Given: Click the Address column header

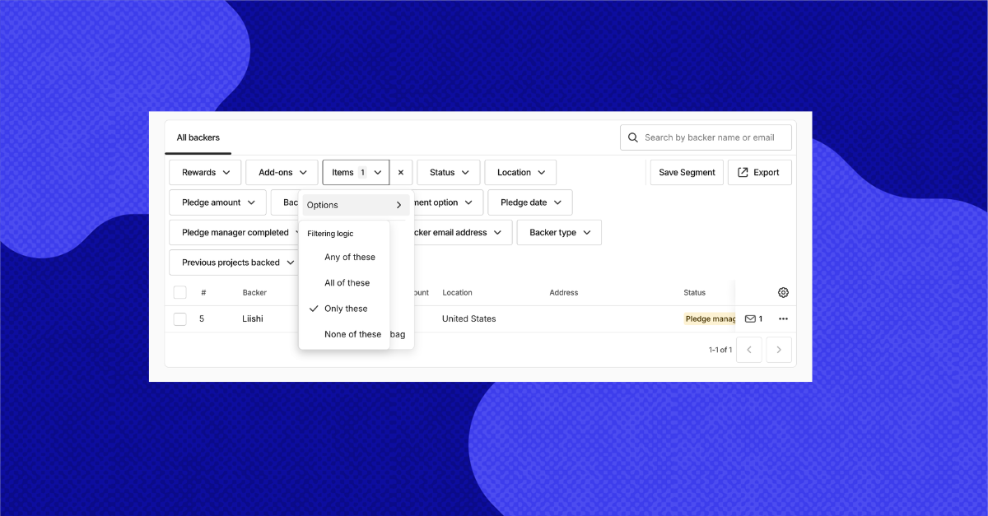Looking at the screenshot, I should tap(564, 292).
